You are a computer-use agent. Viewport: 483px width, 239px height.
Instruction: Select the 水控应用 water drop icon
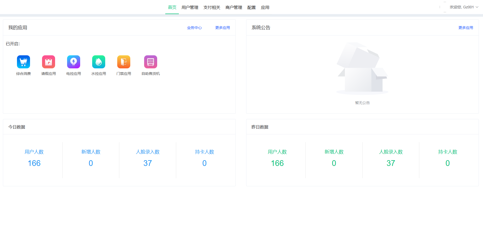pyautogui.click(x=99, y=62)
